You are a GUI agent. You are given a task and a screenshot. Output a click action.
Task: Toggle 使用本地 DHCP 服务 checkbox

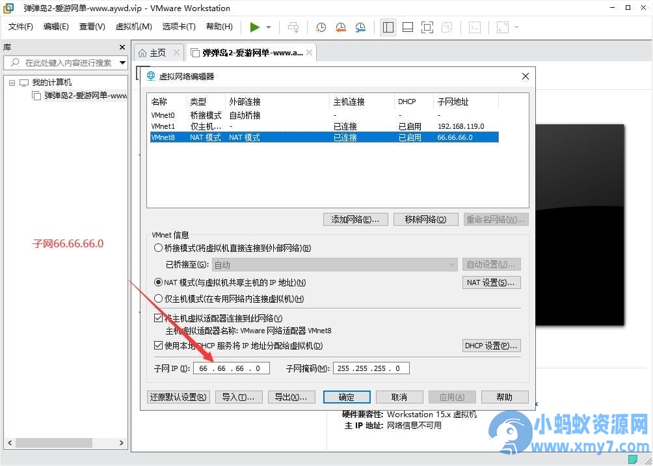click(x=158, y=346)
